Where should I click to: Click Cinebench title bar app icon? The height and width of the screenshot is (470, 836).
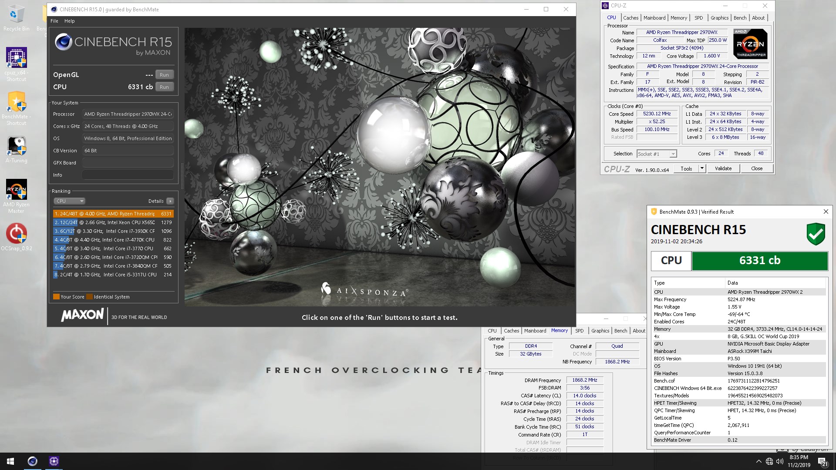tap(54, 9)
